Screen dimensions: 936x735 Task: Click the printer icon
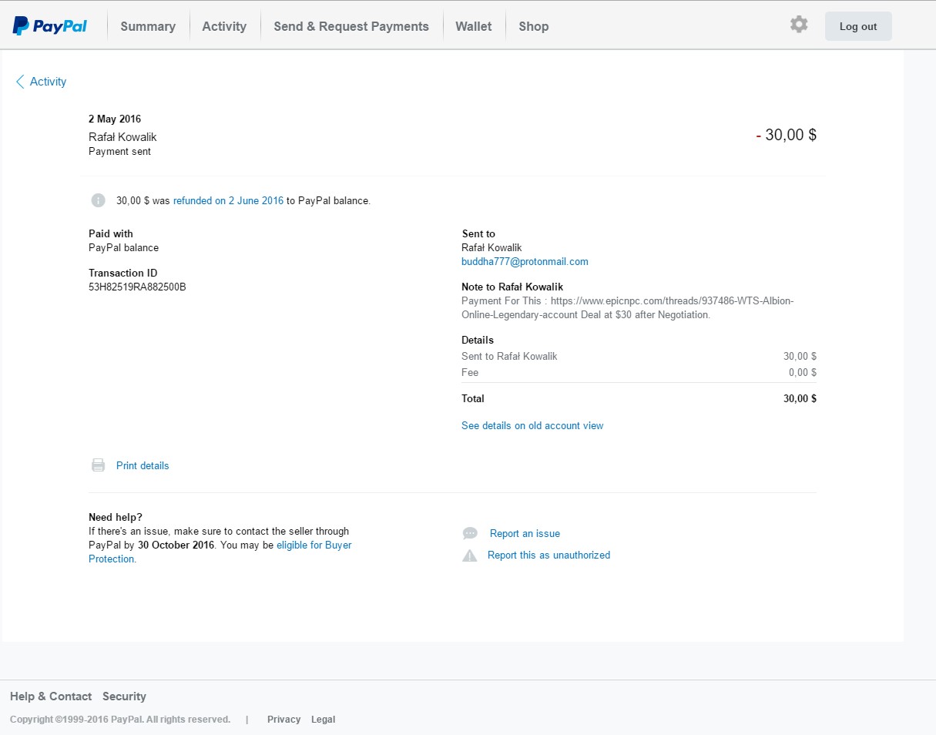pos(98,465)
